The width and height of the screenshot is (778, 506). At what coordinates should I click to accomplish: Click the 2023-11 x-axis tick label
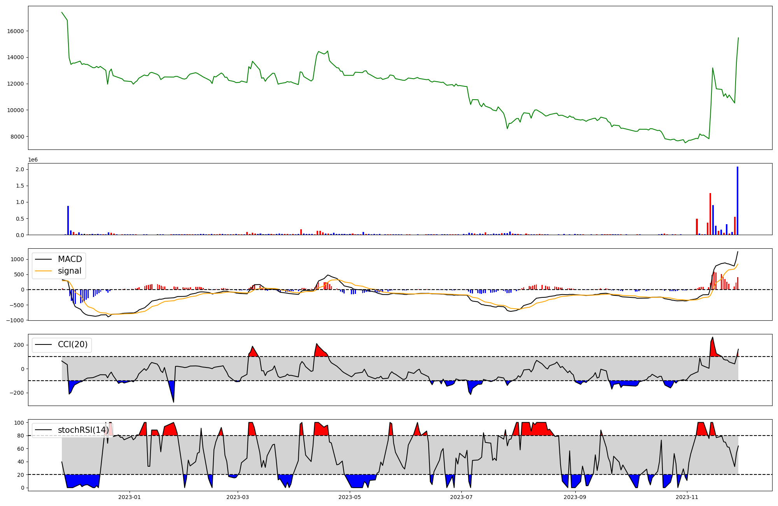pos(687,497)
